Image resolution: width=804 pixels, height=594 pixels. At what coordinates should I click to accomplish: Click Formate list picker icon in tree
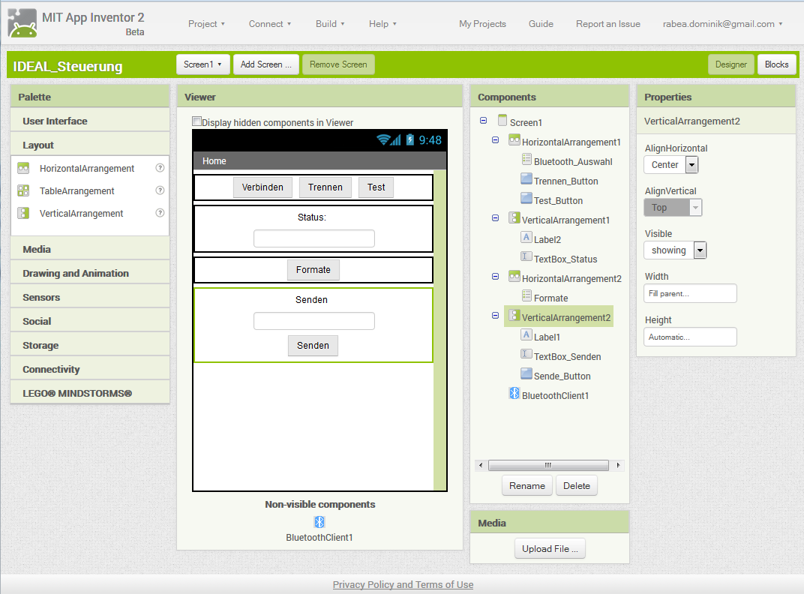point(526,295)
